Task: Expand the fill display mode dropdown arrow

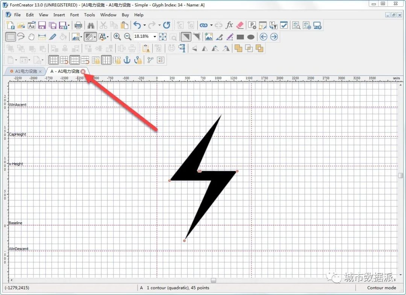Action: click(95, 37)
